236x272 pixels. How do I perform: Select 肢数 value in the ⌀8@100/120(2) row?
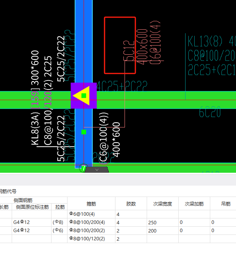pos(131,239)
